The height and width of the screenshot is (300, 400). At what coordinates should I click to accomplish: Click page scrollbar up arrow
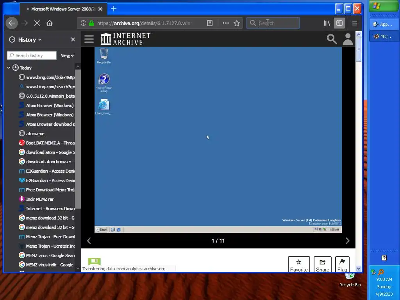359,34
